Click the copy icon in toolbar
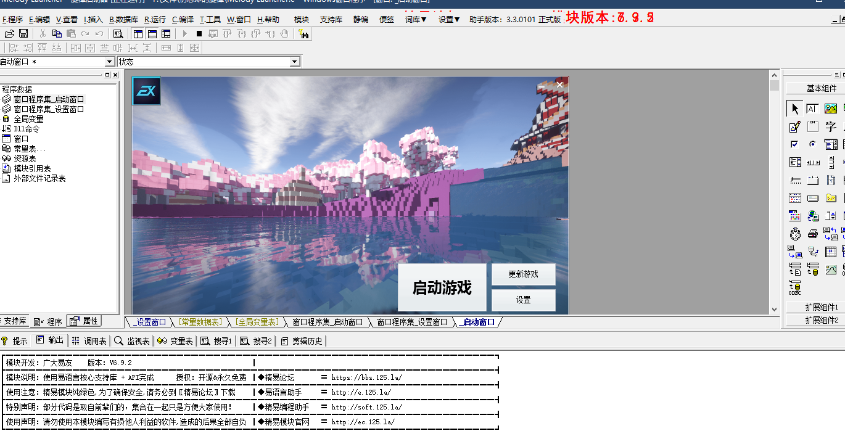This screenshot has width=845, height=444. tap(57, 33)
